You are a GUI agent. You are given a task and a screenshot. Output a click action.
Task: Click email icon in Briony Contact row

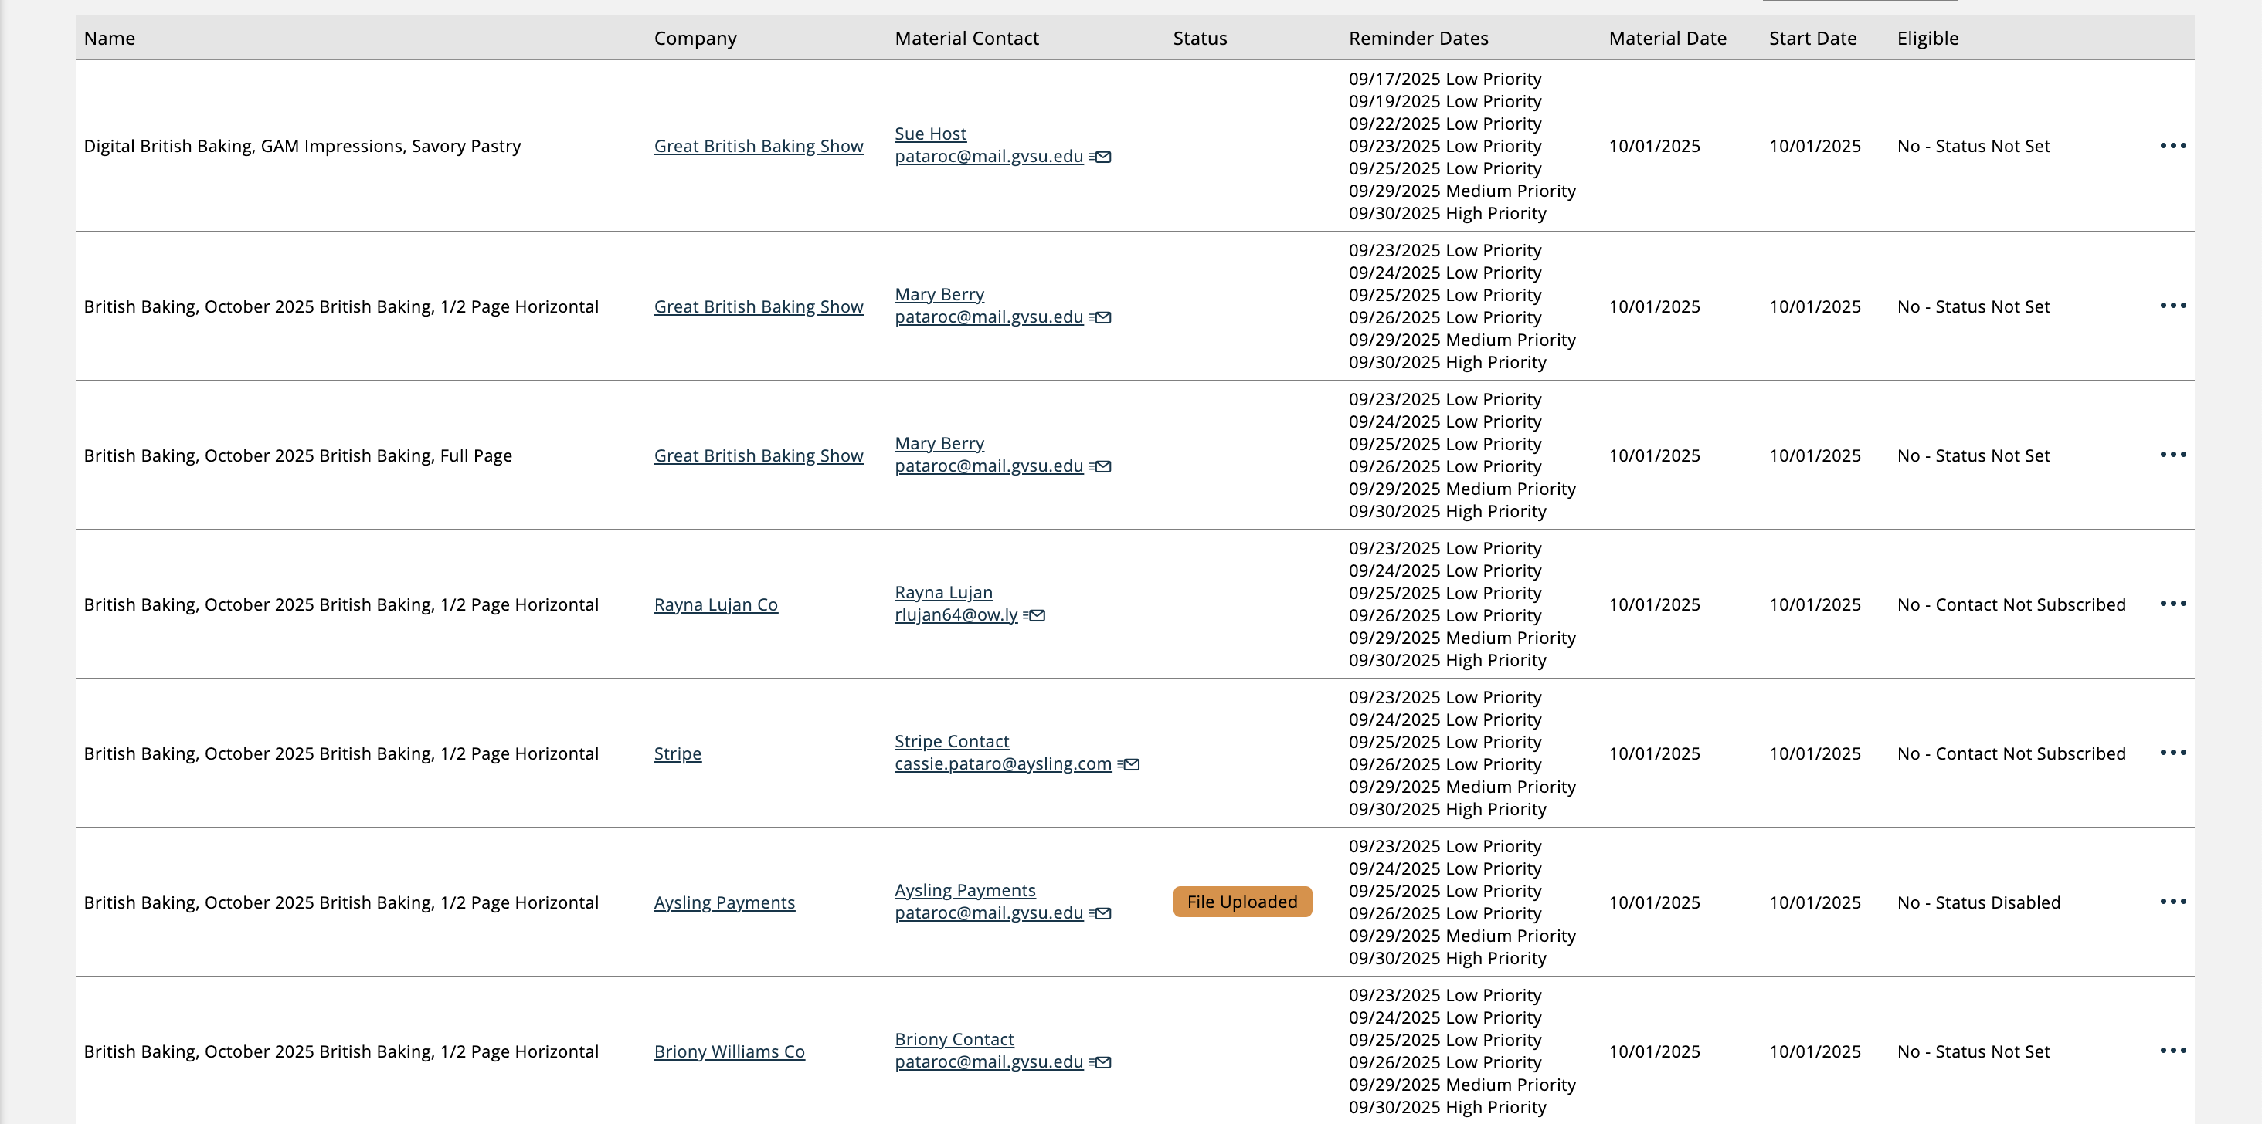click(x=1100, y=1062)
